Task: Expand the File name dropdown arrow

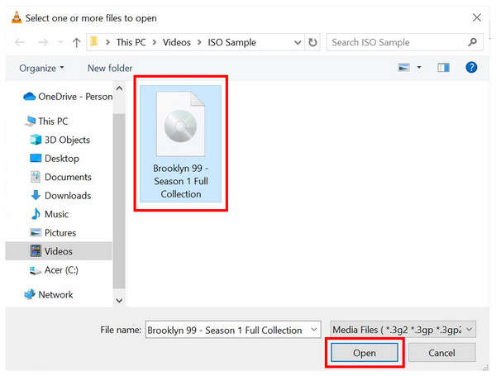Action: (x=314, y=330)
